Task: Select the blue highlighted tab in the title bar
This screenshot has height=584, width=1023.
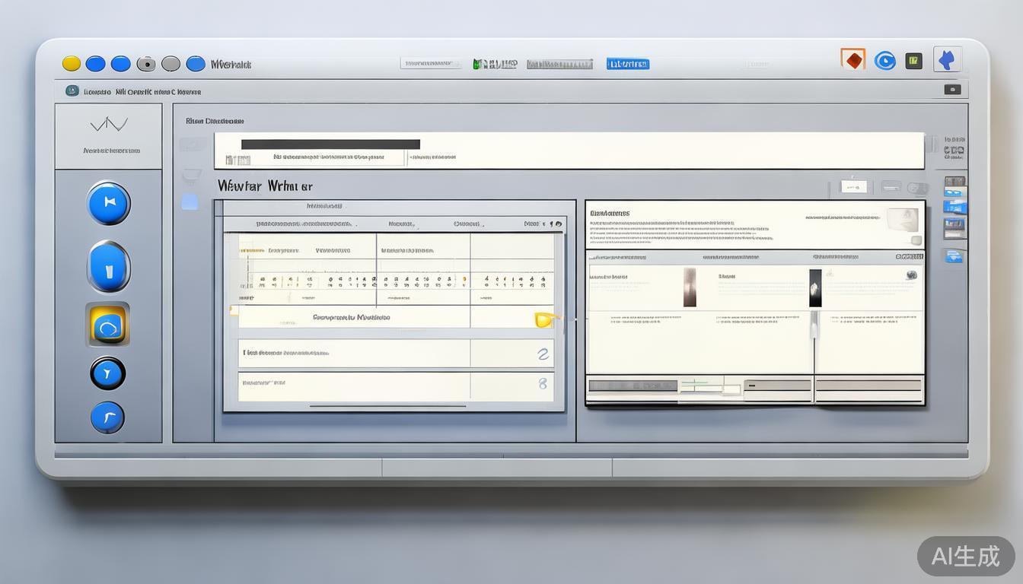Action: coord(628,64)
